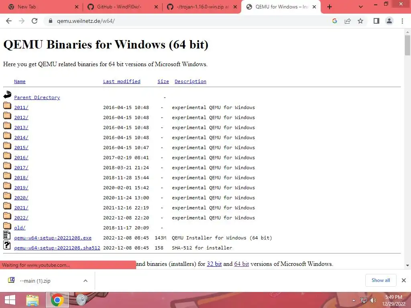The image size is (411, 308).
Task: Open the Chrome profile avatar
Action: pyautogui.click(x=389, y=21)
